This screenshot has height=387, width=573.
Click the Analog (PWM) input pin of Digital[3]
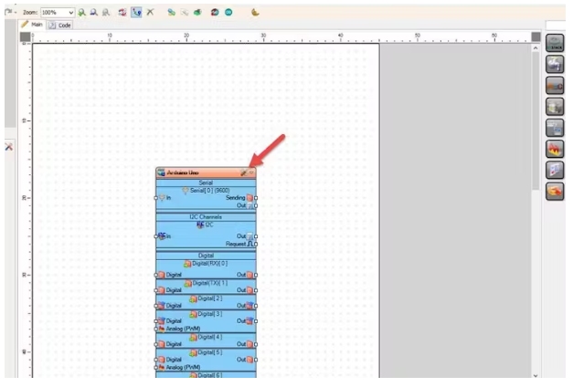coord(156,328)
